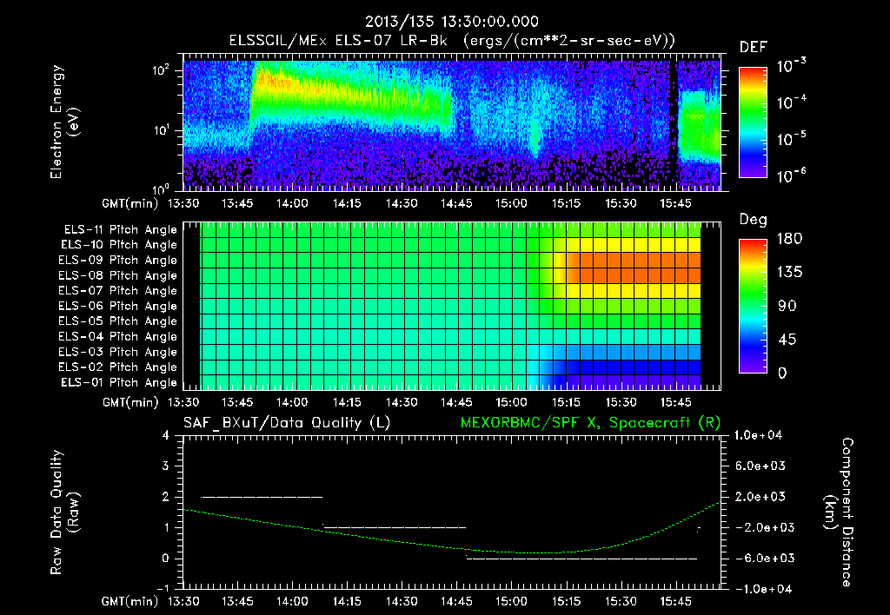Click GMT(min) label under pitch angle panel
The height and width of the screenshot is (615, 890).
pyautogui.click(x=130, y=403)
